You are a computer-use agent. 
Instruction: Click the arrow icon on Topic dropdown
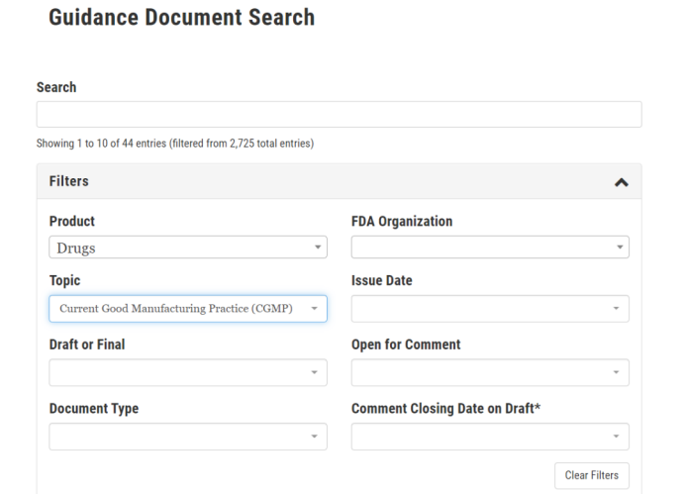[x=315, y=309]
